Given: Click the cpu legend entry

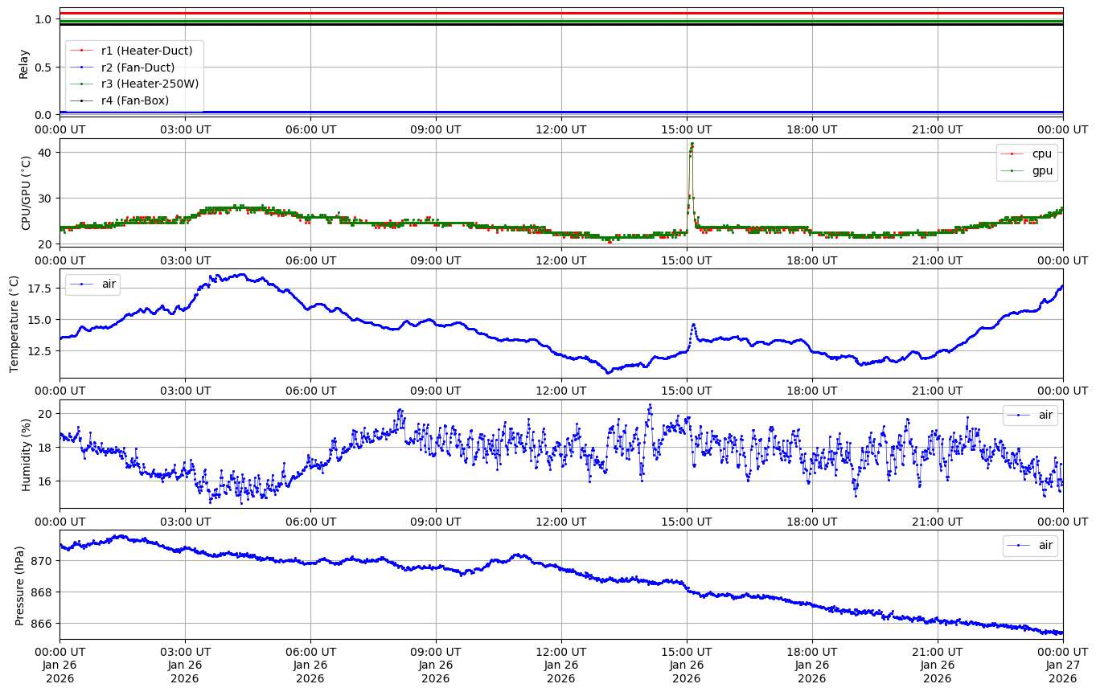Looking at the screenshot, I should pos(1041,154).
